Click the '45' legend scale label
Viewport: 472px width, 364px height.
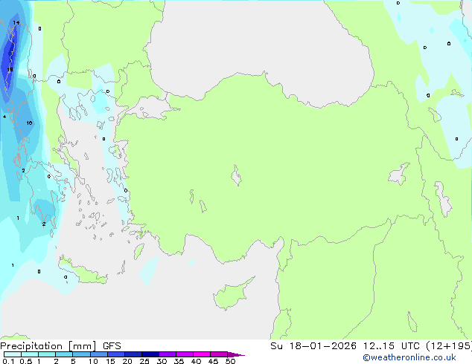[213, 361]
